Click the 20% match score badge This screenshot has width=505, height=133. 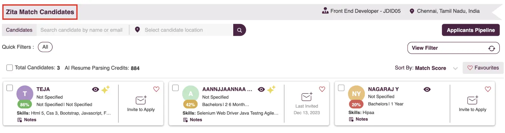[356, 104]
